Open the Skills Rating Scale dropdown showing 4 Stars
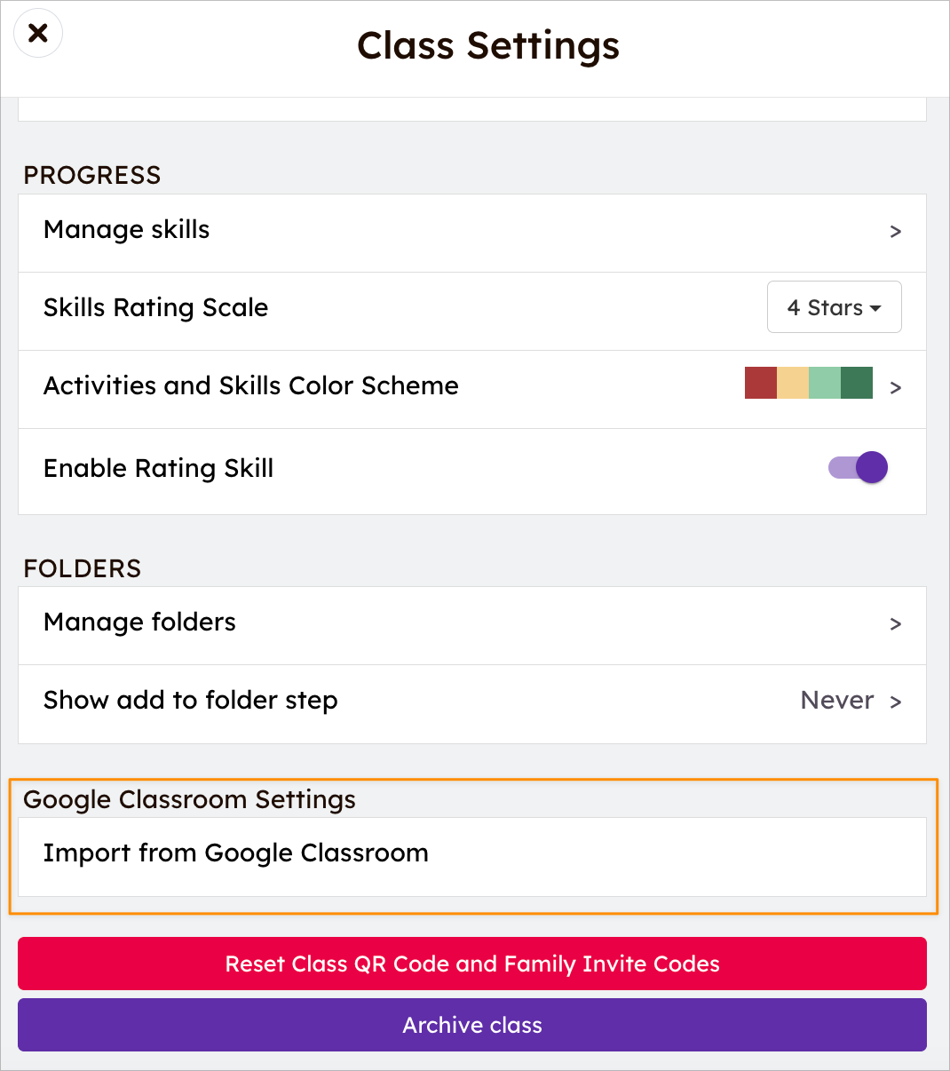The width and height of the screenshot is (950, 1071). point(833,307)
